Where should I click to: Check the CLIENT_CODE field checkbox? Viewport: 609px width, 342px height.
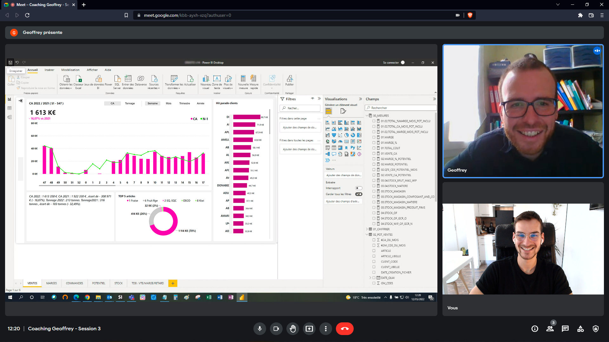point(374,262)
